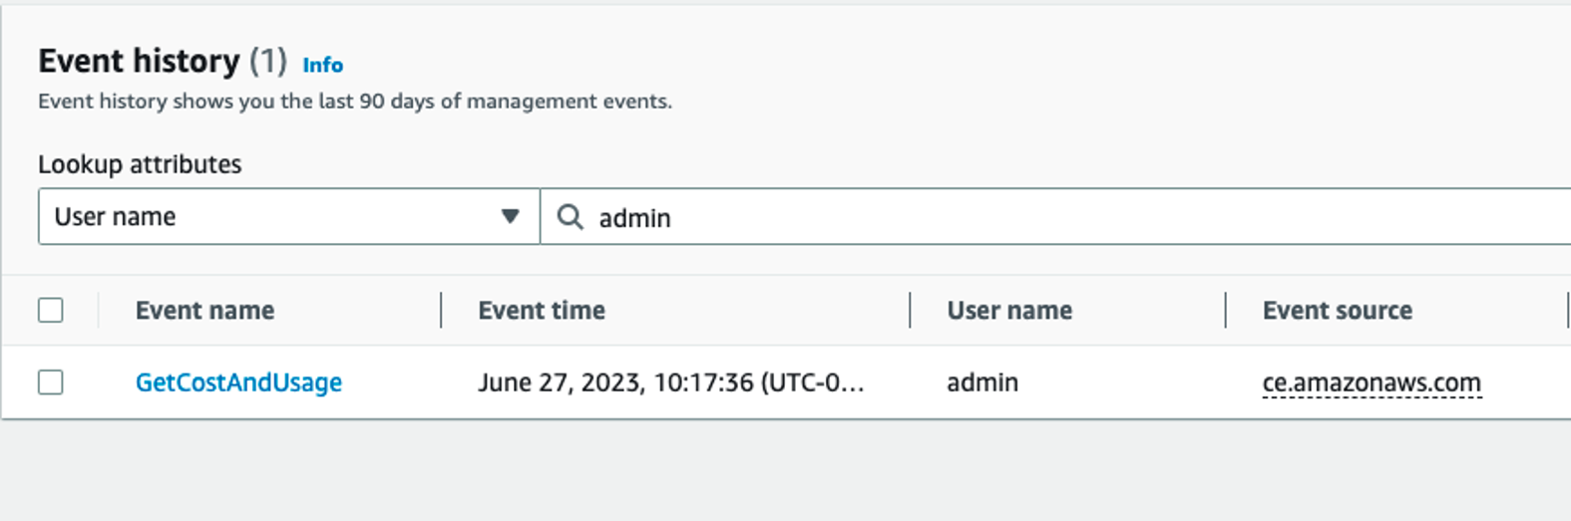Click the Event name column header
The width and height of the screenshot is (1571, 521).
coord(204,311)
